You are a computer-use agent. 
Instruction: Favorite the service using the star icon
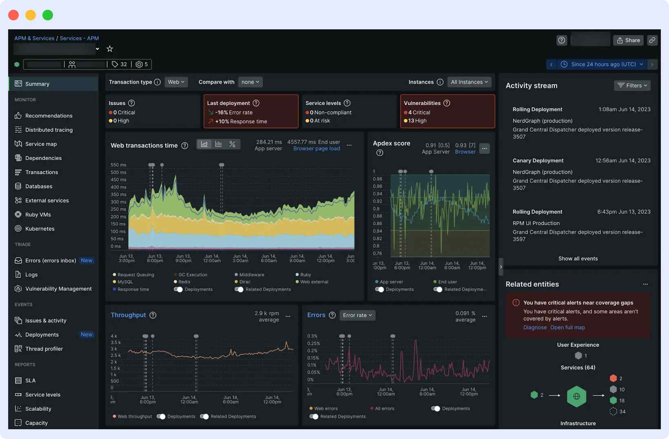(x=109, y=48)
